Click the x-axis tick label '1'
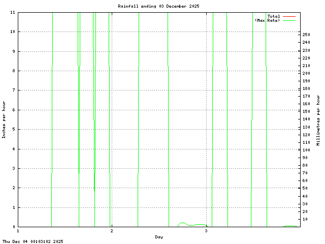325x244 pixels. [x=18, y=231]
